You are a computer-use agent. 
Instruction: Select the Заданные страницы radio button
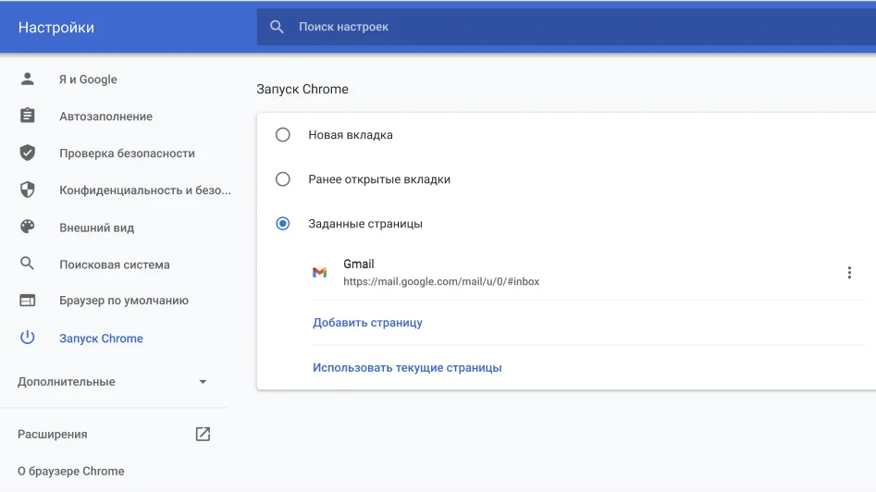point(283,224)
